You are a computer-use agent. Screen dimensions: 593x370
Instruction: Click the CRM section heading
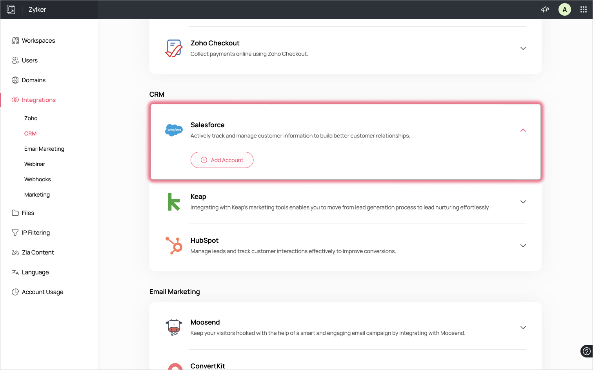[x=157, y=94]
